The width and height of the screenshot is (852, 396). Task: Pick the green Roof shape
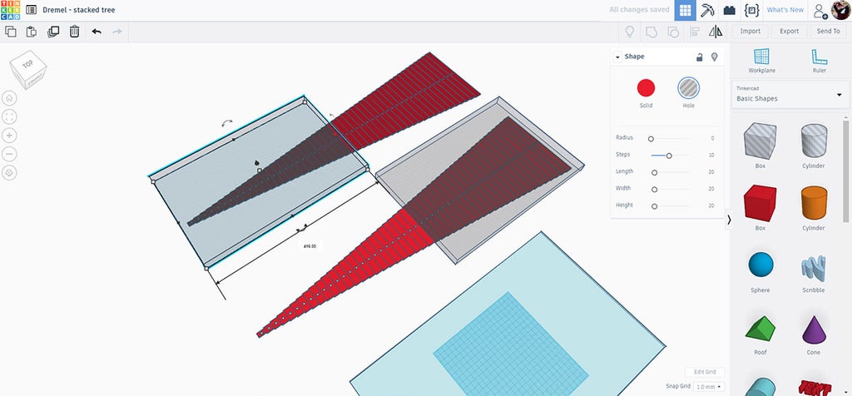point(760,329)
